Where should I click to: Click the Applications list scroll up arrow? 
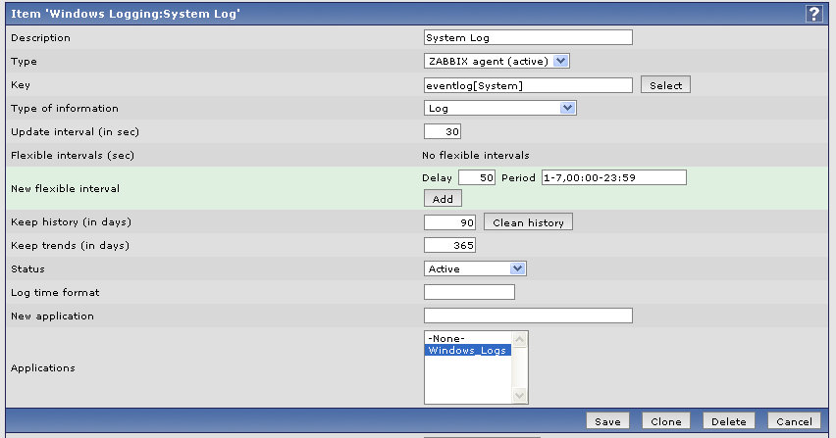(x=519, y=340)
